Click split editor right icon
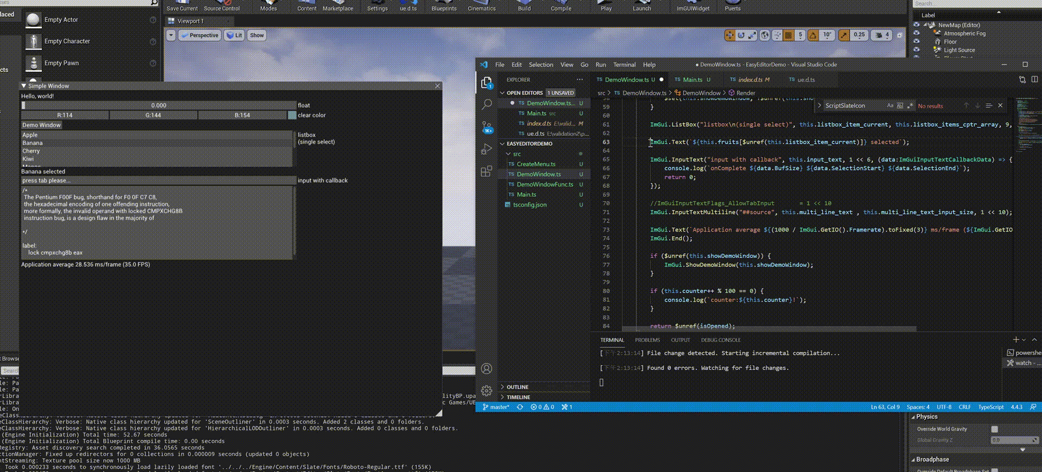1042x472 pixels. pos(1034,79)
